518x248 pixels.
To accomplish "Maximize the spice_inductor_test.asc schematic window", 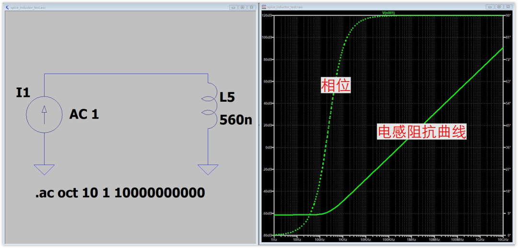I will [x=243, y=7].
